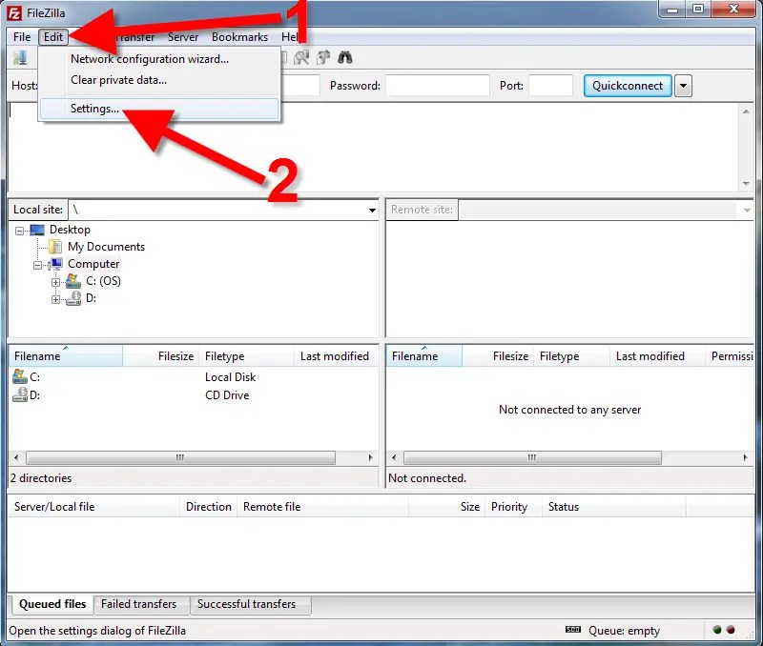Click the green indicator in the status bar
This screenshot has width=763, height=646.
716,630
